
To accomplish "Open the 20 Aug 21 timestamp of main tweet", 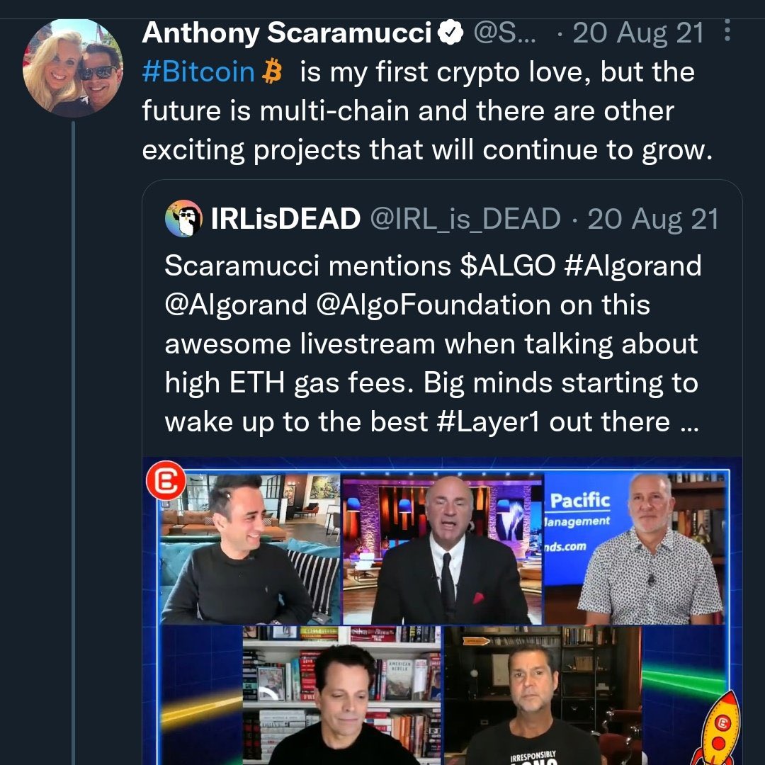I will pos(638,33).
